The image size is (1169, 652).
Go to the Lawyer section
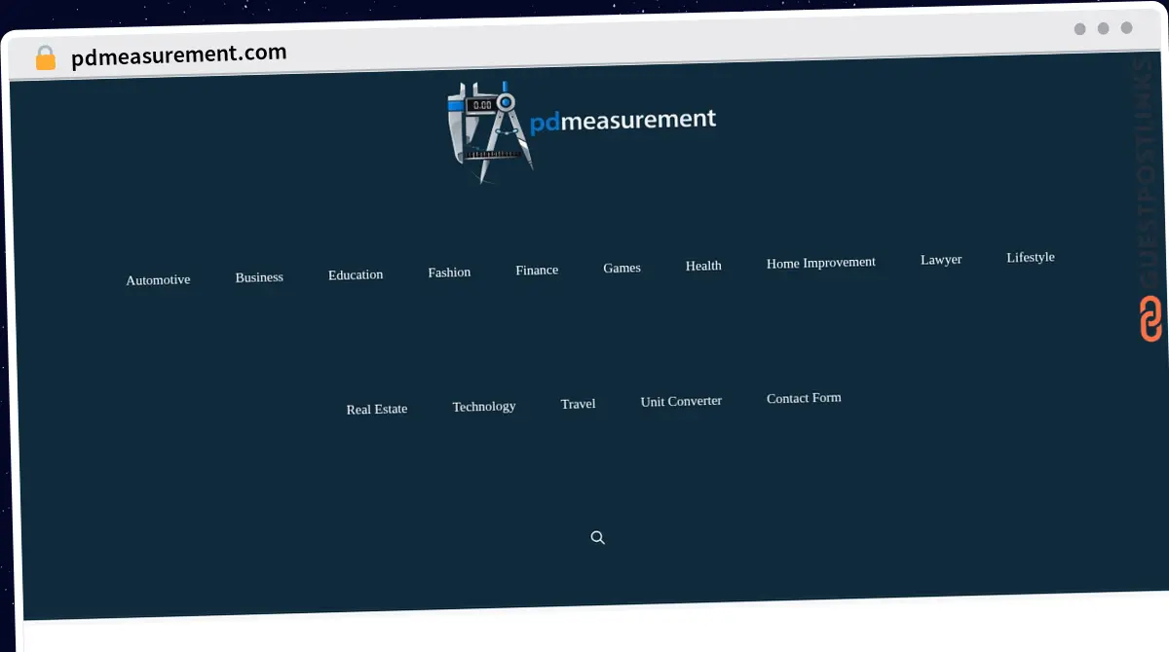pos(941,260)
